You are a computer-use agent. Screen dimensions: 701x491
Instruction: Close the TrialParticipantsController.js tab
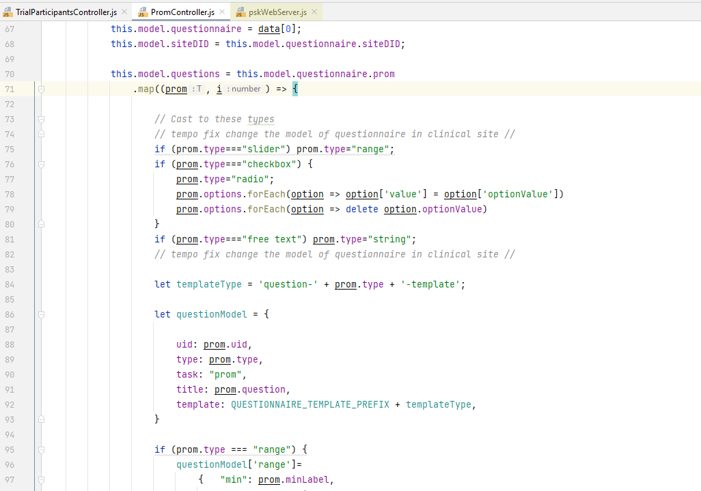coord(124,12)
